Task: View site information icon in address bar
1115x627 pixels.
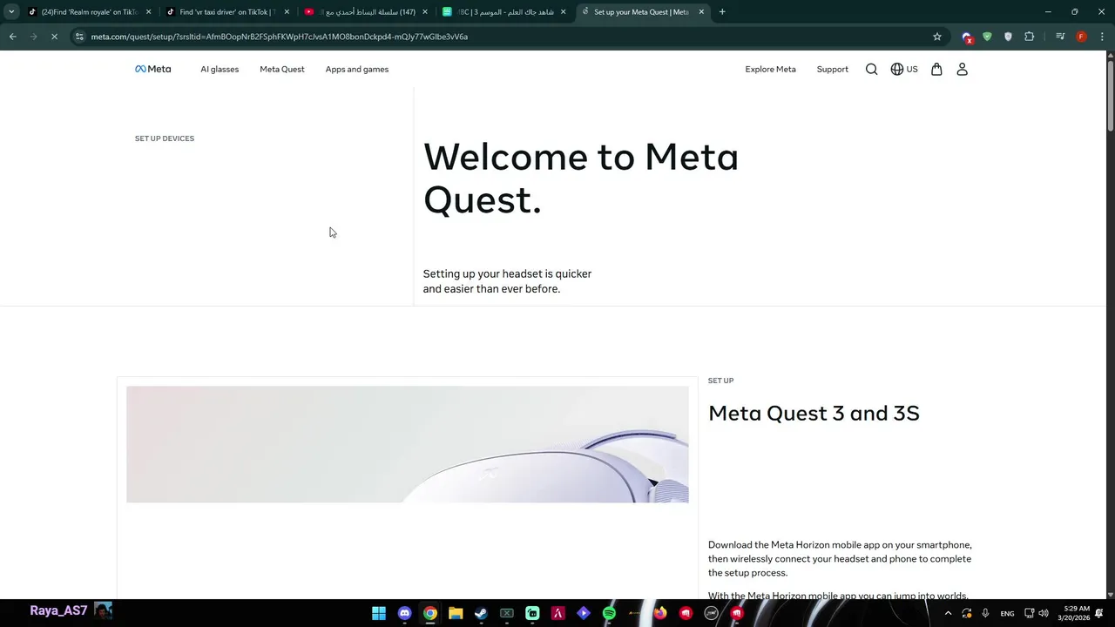Action: (x=79, y=37)
